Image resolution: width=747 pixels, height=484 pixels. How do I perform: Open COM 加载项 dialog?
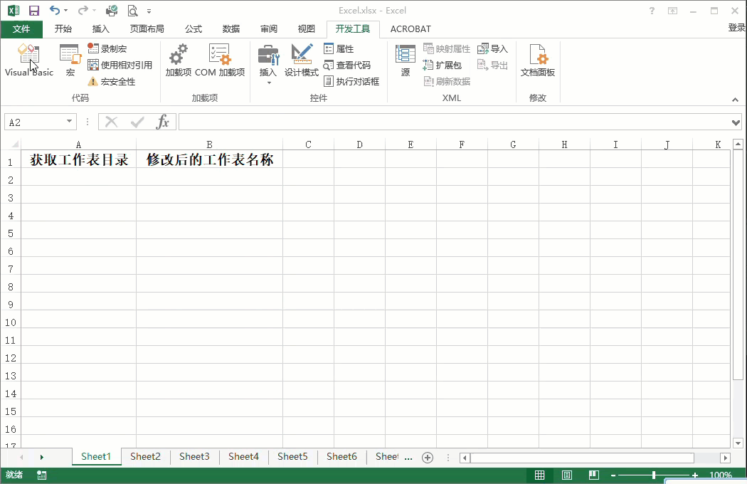pos(220,60)
